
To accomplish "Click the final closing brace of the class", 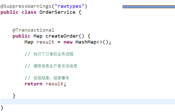I will (x=2, y=108).
